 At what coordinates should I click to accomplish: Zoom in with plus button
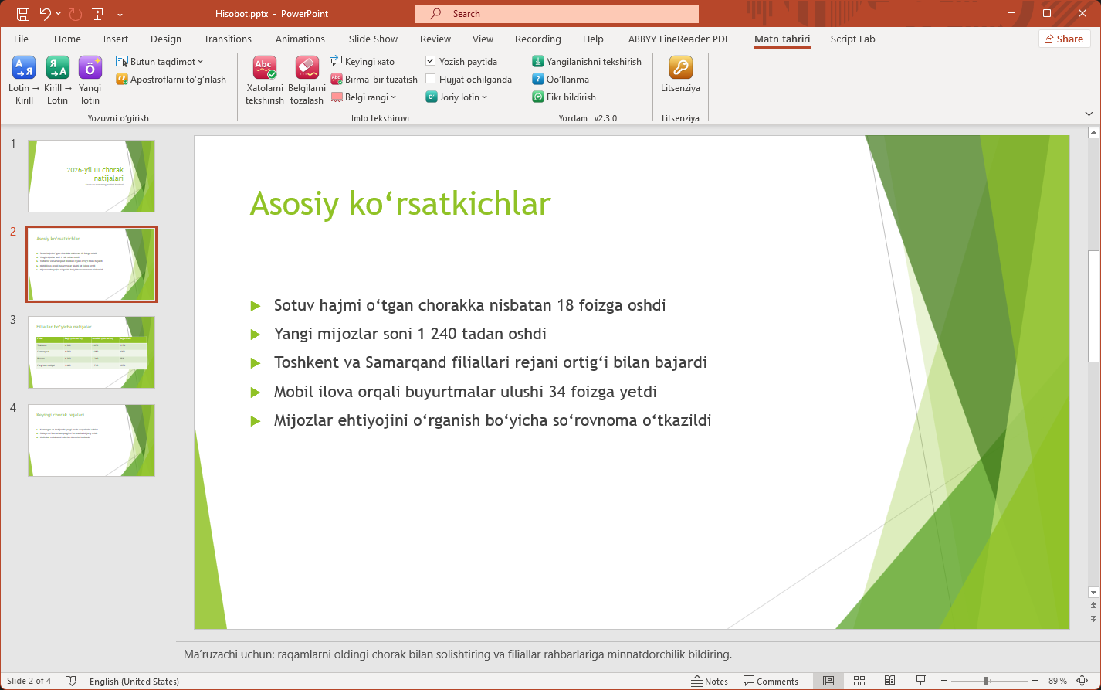point(1035,681)
